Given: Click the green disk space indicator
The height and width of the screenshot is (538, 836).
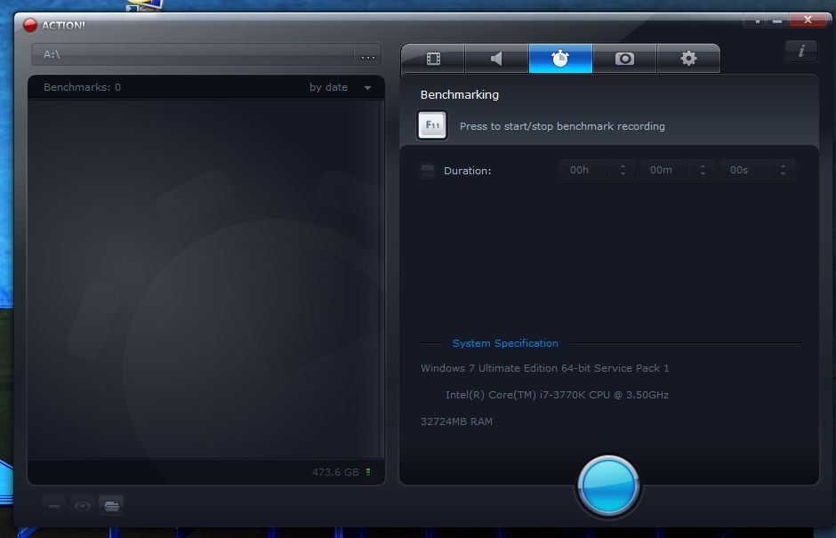Looking at the screenshot, I should click(x=368, y=472).
